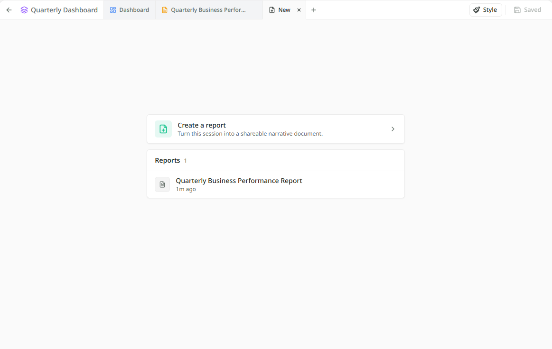552x349 pixels.
Task: Click the 1m ago timestamp
Action: coord(186,189)
